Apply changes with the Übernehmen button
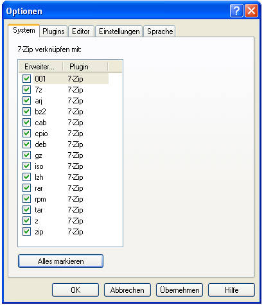The height and width of the screenshot is (305, 264). point(179,290)
